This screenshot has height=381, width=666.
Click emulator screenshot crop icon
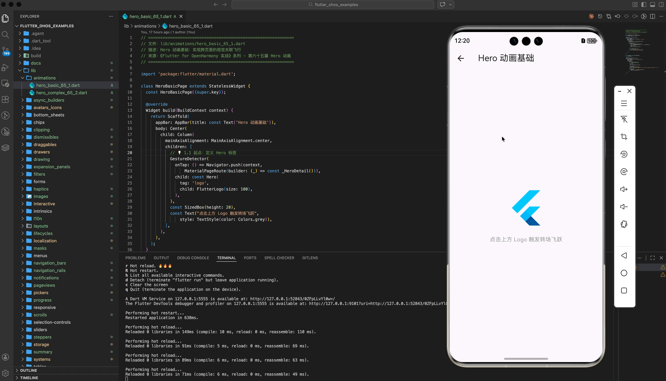[x=624, y=137]
